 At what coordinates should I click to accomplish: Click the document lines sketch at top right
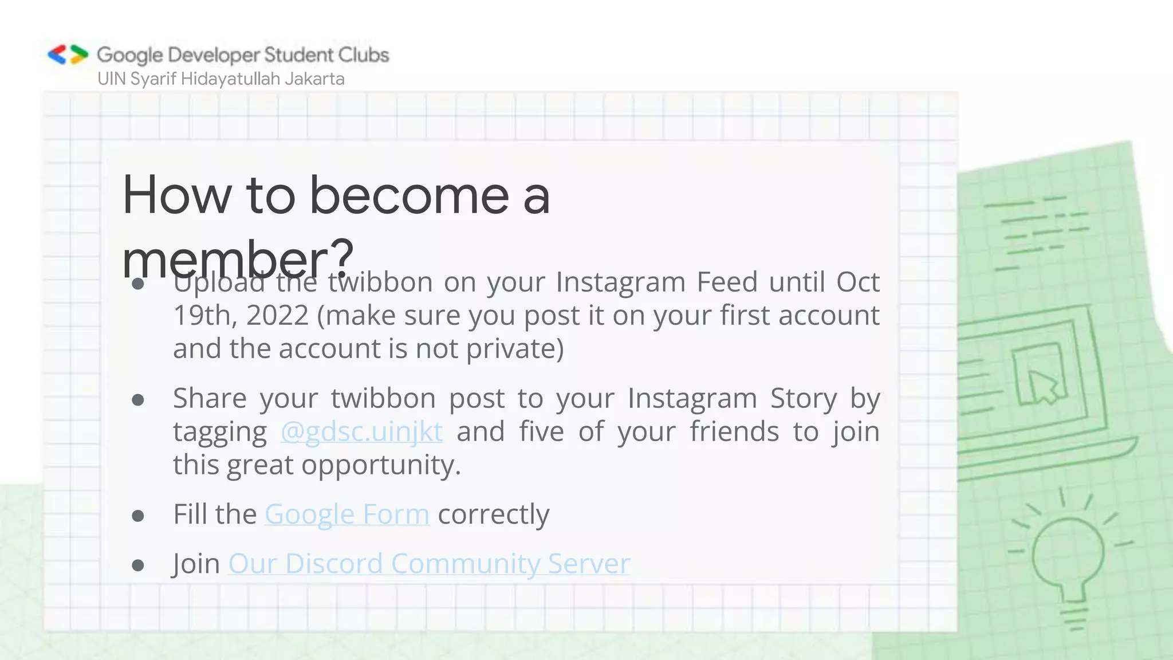1041,233
